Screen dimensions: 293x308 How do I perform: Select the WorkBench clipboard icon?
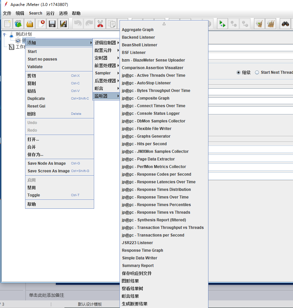(x=12, y=47)
